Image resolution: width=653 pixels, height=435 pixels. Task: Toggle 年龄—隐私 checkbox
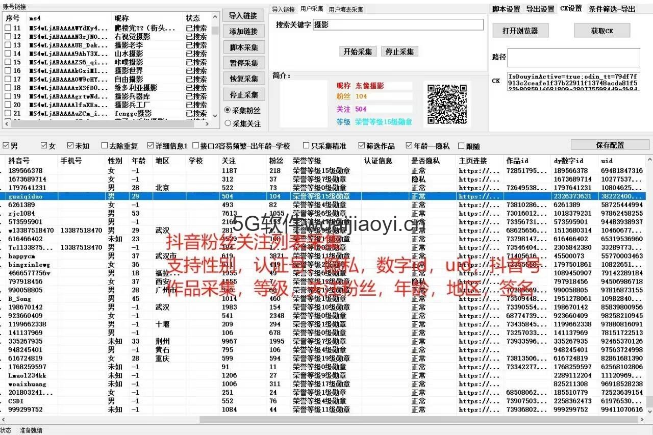pyautogui.click(x=409, y=146)
